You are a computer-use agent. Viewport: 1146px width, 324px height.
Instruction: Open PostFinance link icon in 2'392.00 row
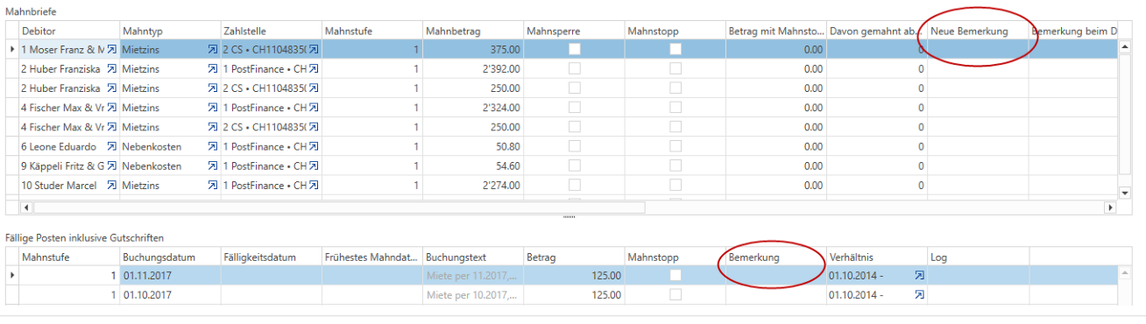pyautogui.click(x=314, y=69)
